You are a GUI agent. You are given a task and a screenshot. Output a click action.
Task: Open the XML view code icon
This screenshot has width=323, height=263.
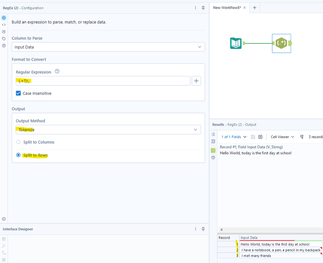tap(4, 25)
